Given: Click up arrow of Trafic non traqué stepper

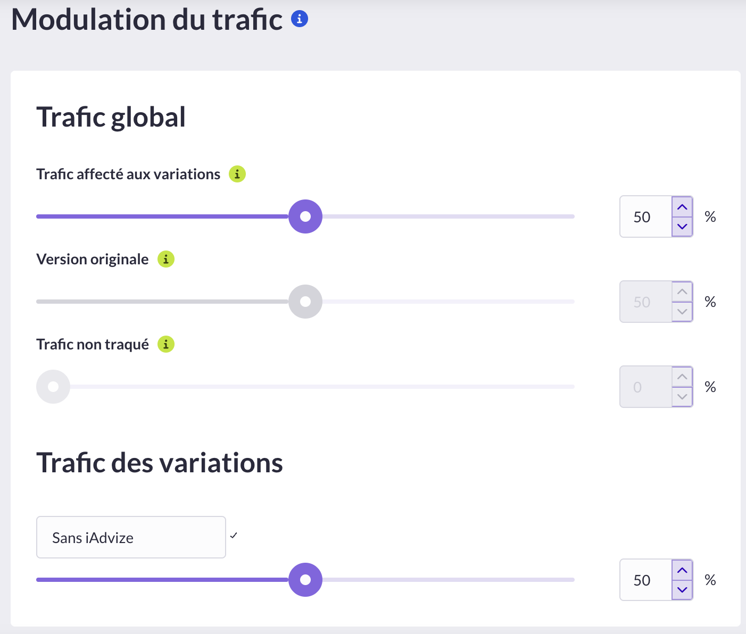Looking at the screenshot, I should click(x=682, y=377).
